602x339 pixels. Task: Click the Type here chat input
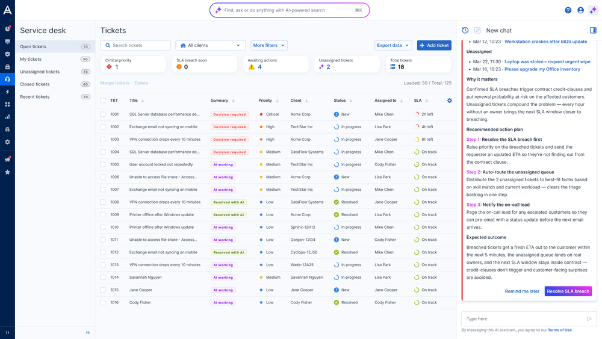coord(529,319)
